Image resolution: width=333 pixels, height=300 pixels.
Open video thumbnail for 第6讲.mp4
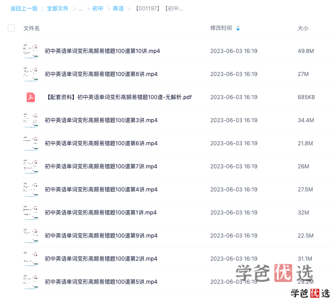(x=31, y=143)
